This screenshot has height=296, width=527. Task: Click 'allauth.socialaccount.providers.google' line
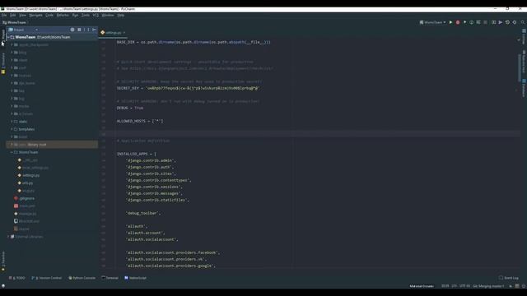coord(170,266)
